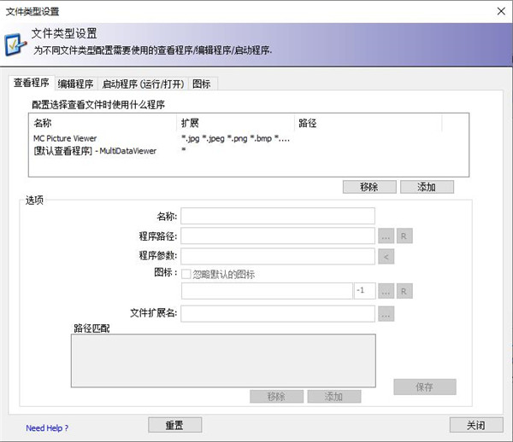Viewport: 513px width, 442px height.
Task: Select MC Picture Viewer in the list
Action: tap(66, 138)
